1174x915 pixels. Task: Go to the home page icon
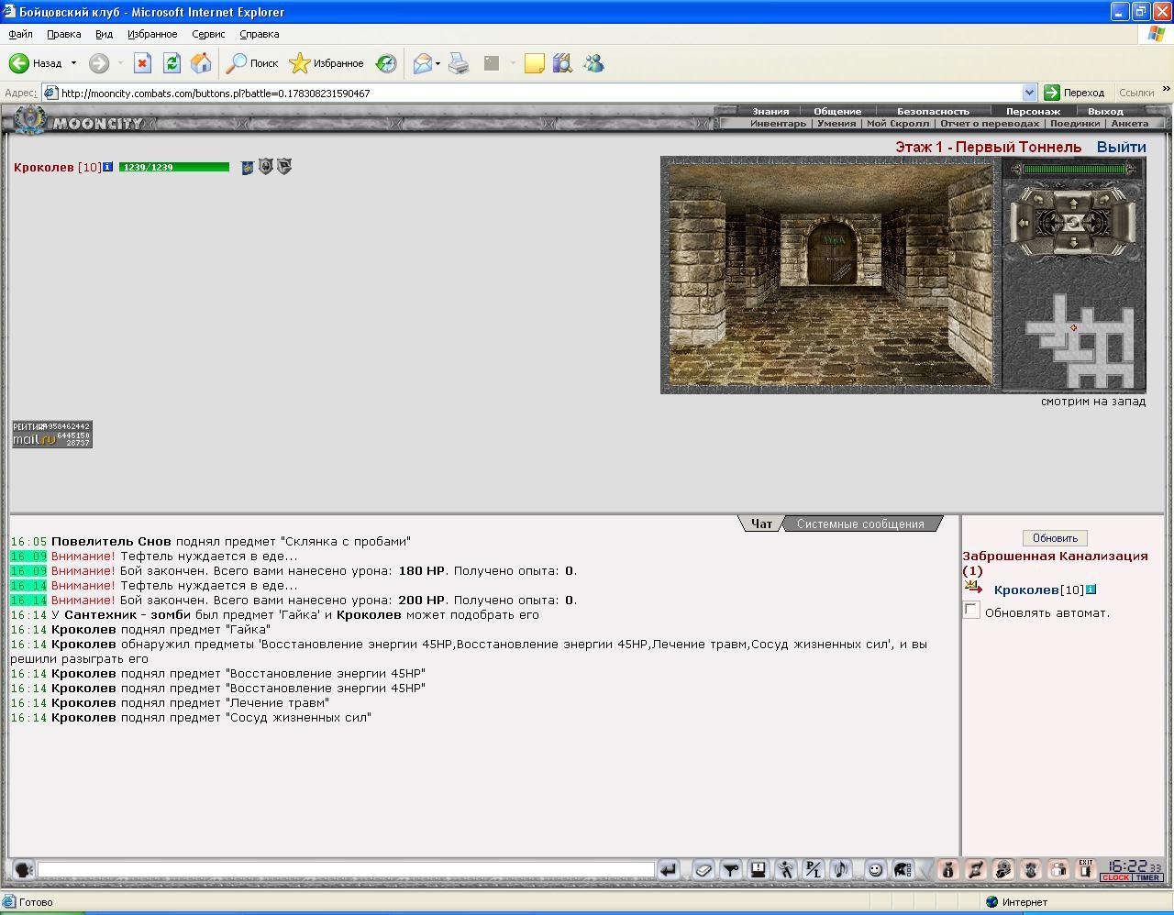click(x=201, y=63)
